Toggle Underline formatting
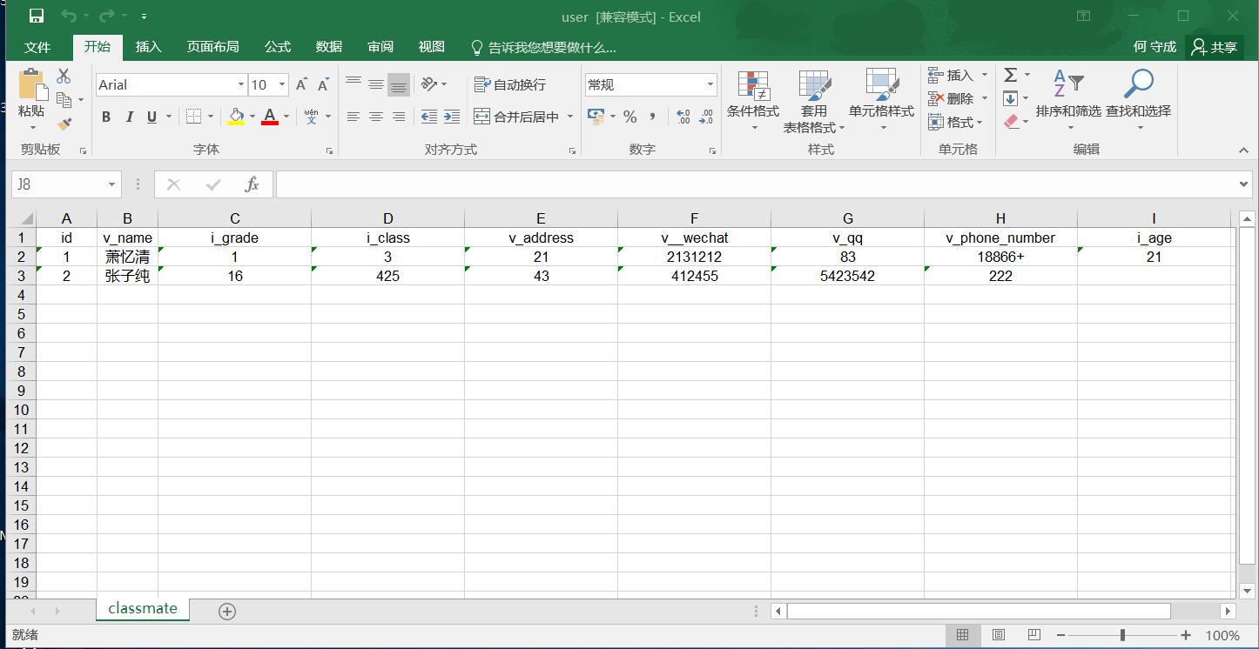1259x649 pixels. pyautogui.click(x=151, y=117)
